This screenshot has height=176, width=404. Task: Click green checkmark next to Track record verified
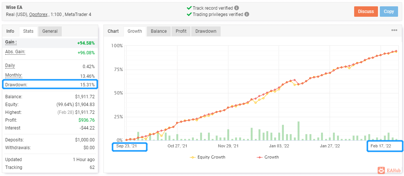(189, 8)
